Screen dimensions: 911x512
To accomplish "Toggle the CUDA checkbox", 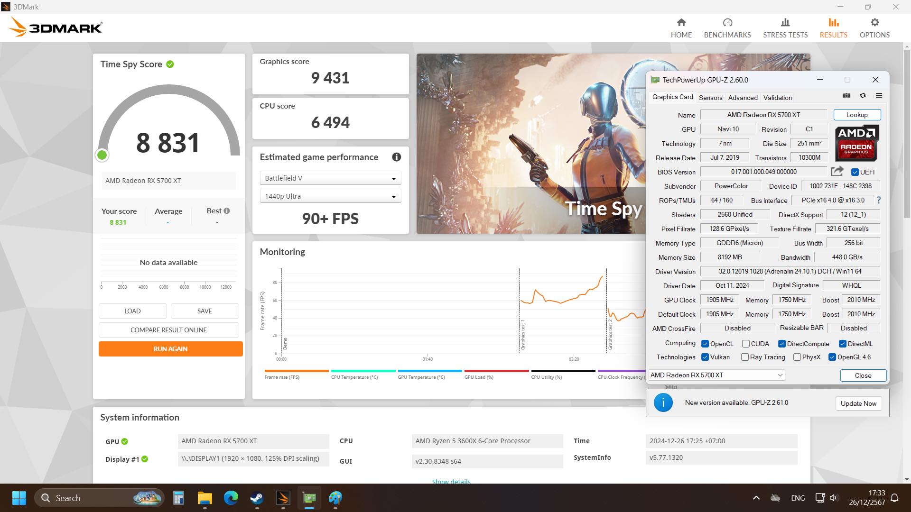I will coord(746,344).
